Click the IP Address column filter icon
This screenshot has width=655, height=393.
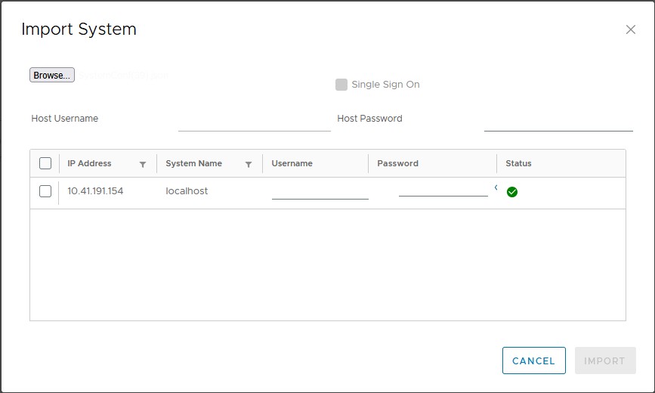pos(143,164)
